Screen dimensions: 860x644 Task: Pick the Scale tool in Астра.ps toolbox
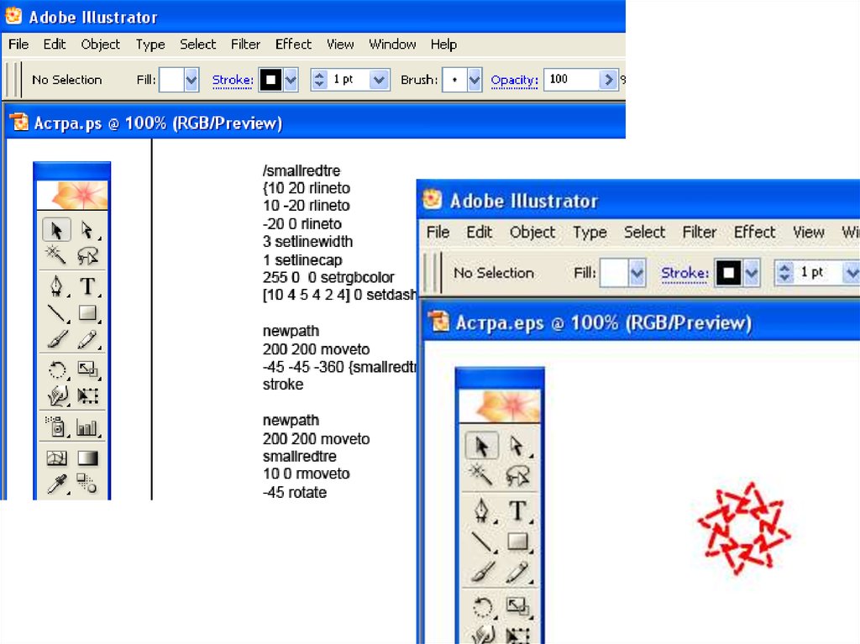pos(87,369)
